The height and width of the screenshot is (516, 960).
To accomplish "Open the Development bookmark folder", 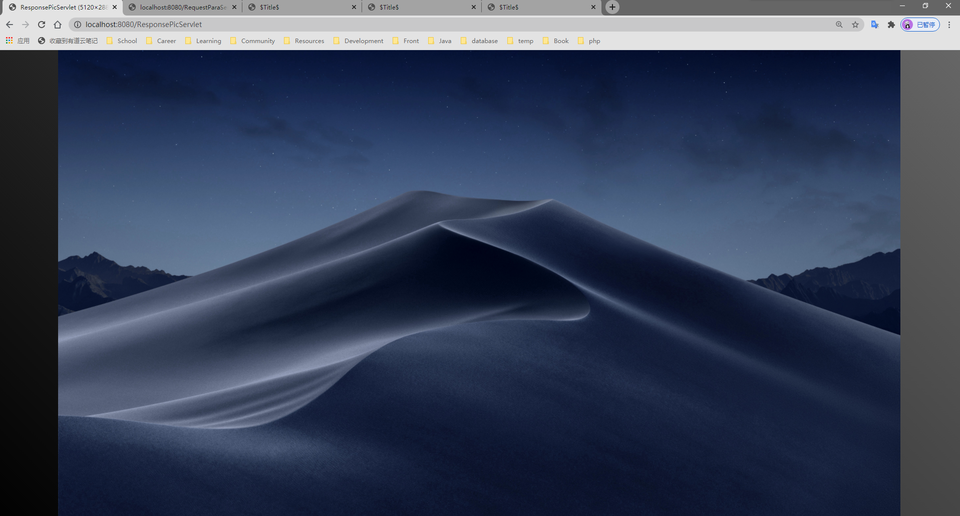I will coord(359,41).
